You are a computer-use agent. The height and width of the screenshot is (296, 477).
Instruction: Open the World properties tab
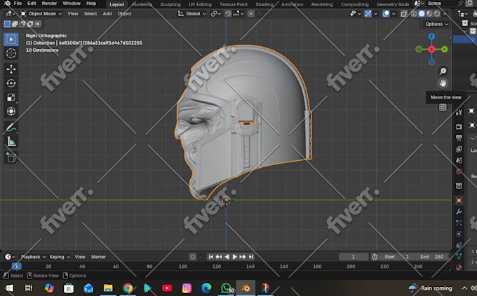point(459,171)
